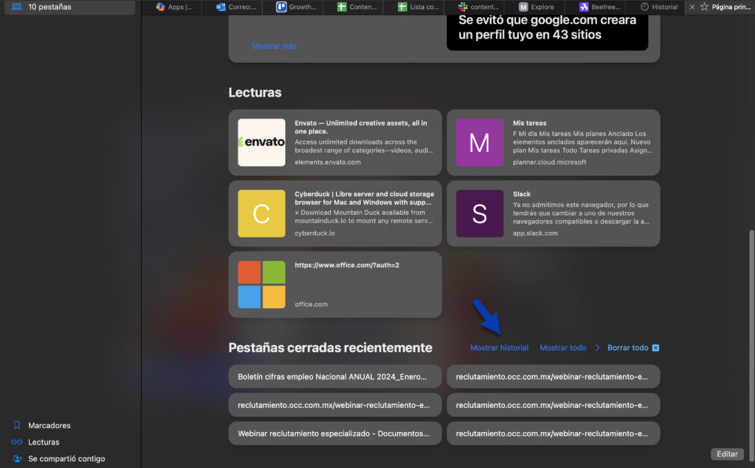The image size is (755, 468).
Task: Expand recently closed tabs with chevron arrow
Action: 598,348
